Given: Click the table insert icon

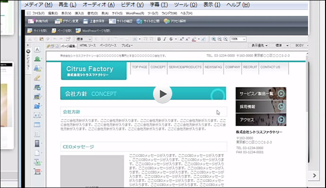Looking at the screenshot, I should pyautogui.click(x=37, y=125).
